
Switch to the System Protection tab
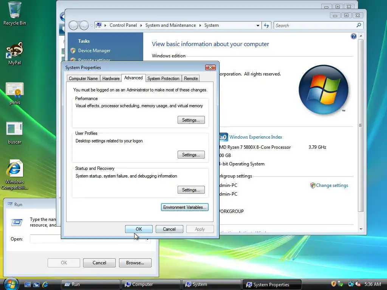point(163,79)
